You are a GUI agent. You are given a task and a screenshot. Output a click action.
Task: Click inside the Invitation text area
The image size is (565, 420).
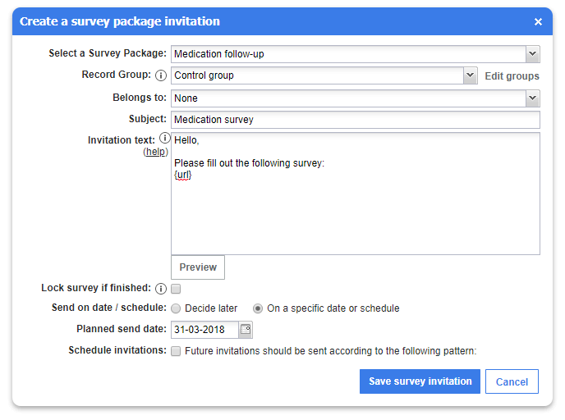(x=356, y=194)
